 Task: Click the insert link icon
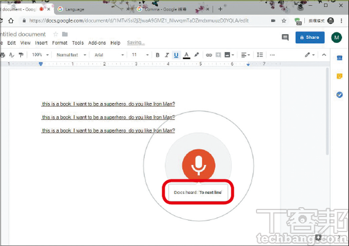209,55
